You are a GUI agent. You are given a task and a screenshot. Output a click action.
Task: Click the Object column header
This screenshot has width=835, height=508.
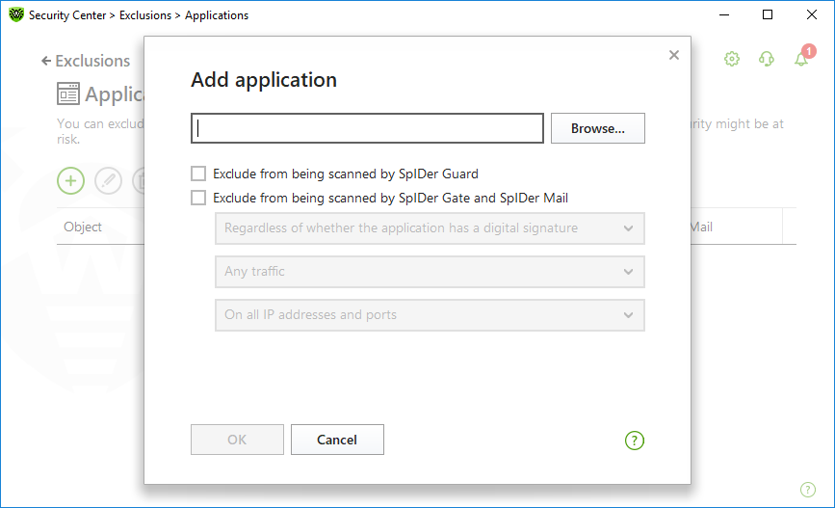pyautogui.click(x=83, y=227)
